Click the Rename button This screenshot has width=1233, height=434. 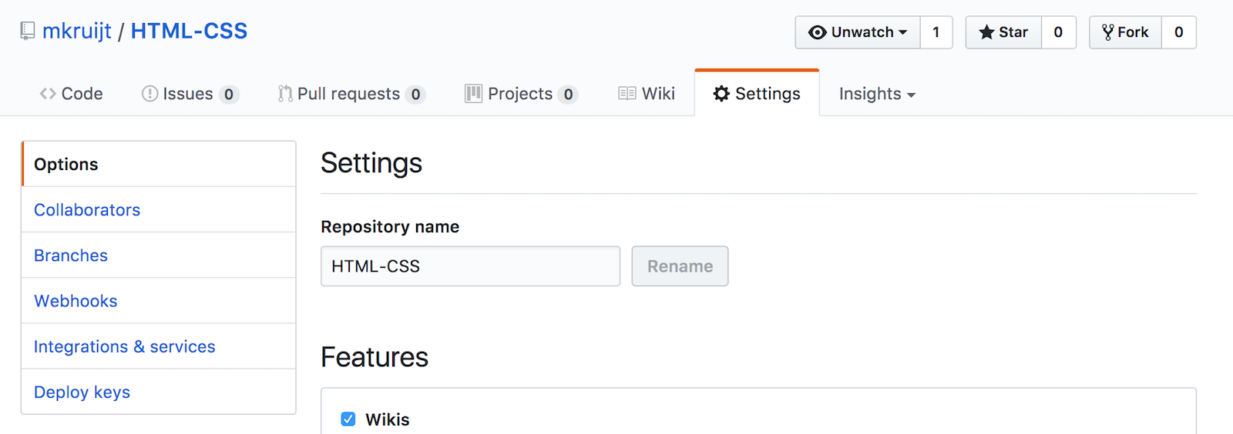[x=680, y=266]
